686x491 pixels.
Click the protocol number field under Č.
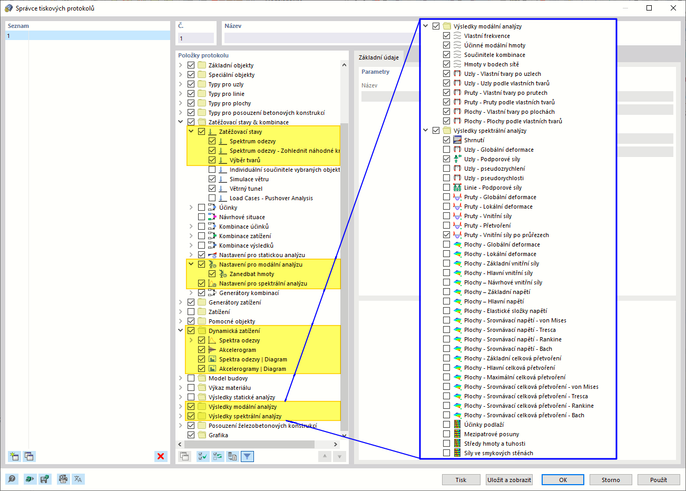(x=196, y=38)
